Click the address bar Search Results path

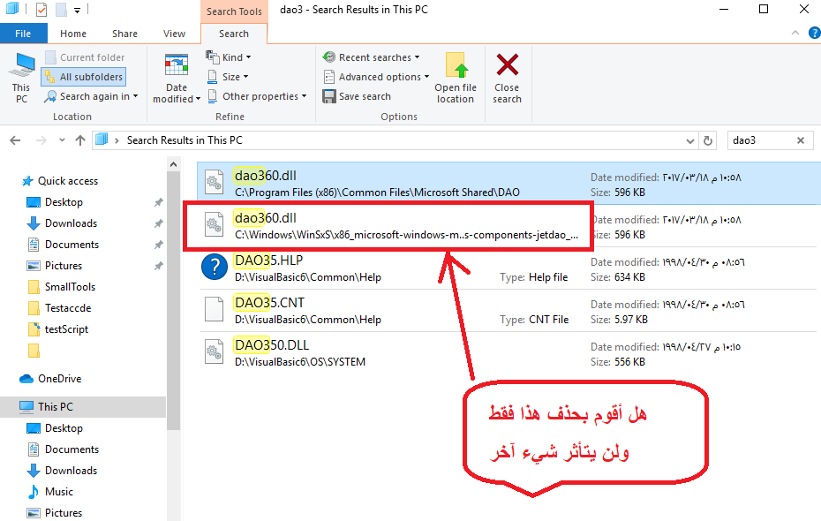tap(185, 140)
